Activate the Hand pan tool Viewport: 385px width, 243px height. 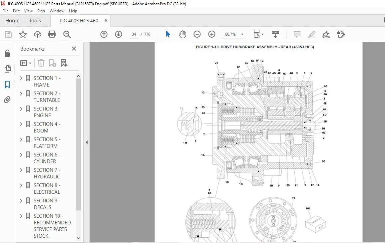(x=183, y=34)
